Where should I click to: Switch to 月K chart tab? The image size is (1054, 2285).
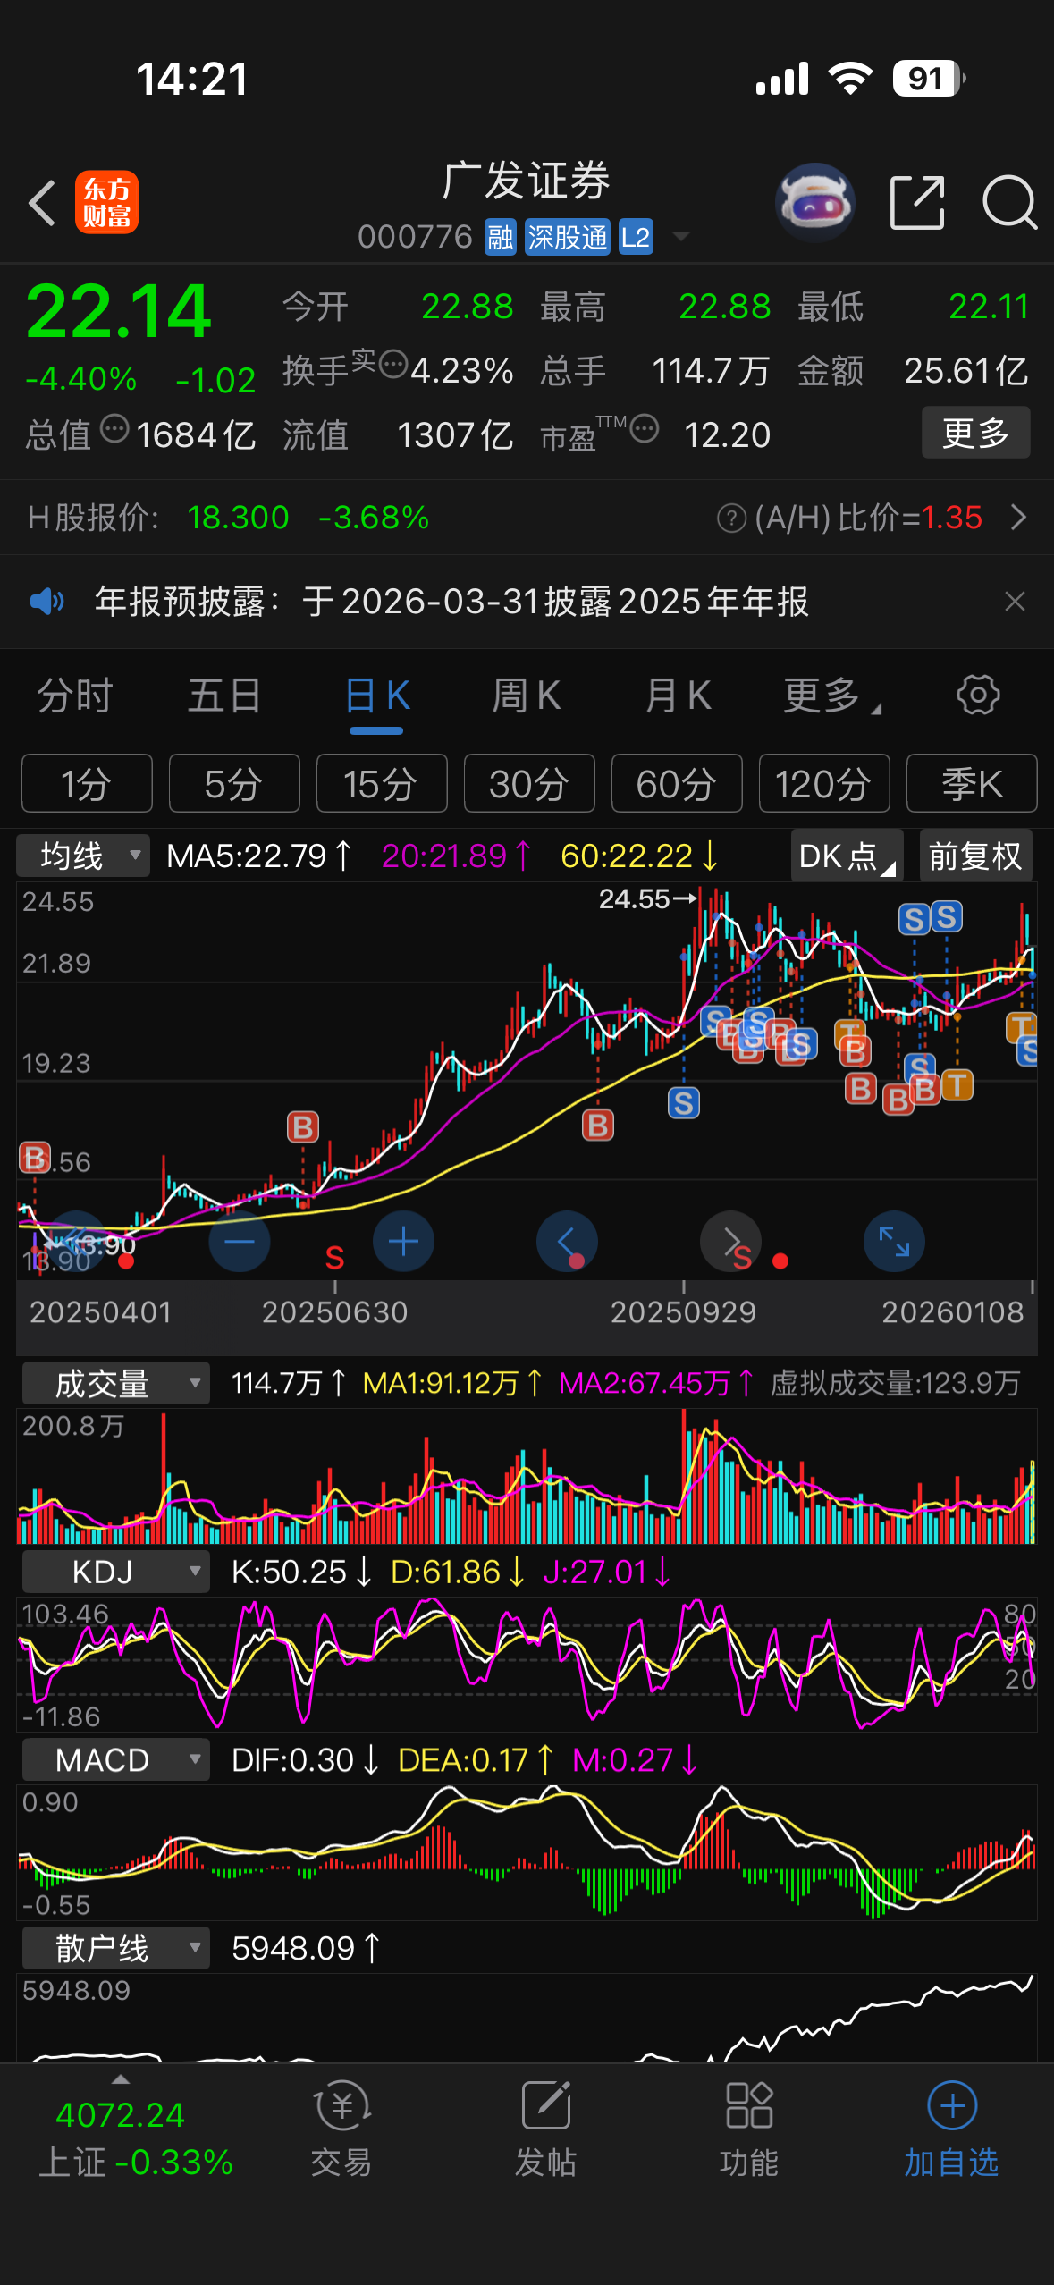679,696
